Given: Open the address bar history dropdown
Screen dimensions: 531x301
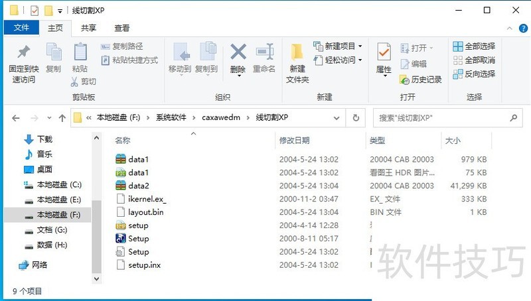Looking at the screenshot, I should (337, 118).
